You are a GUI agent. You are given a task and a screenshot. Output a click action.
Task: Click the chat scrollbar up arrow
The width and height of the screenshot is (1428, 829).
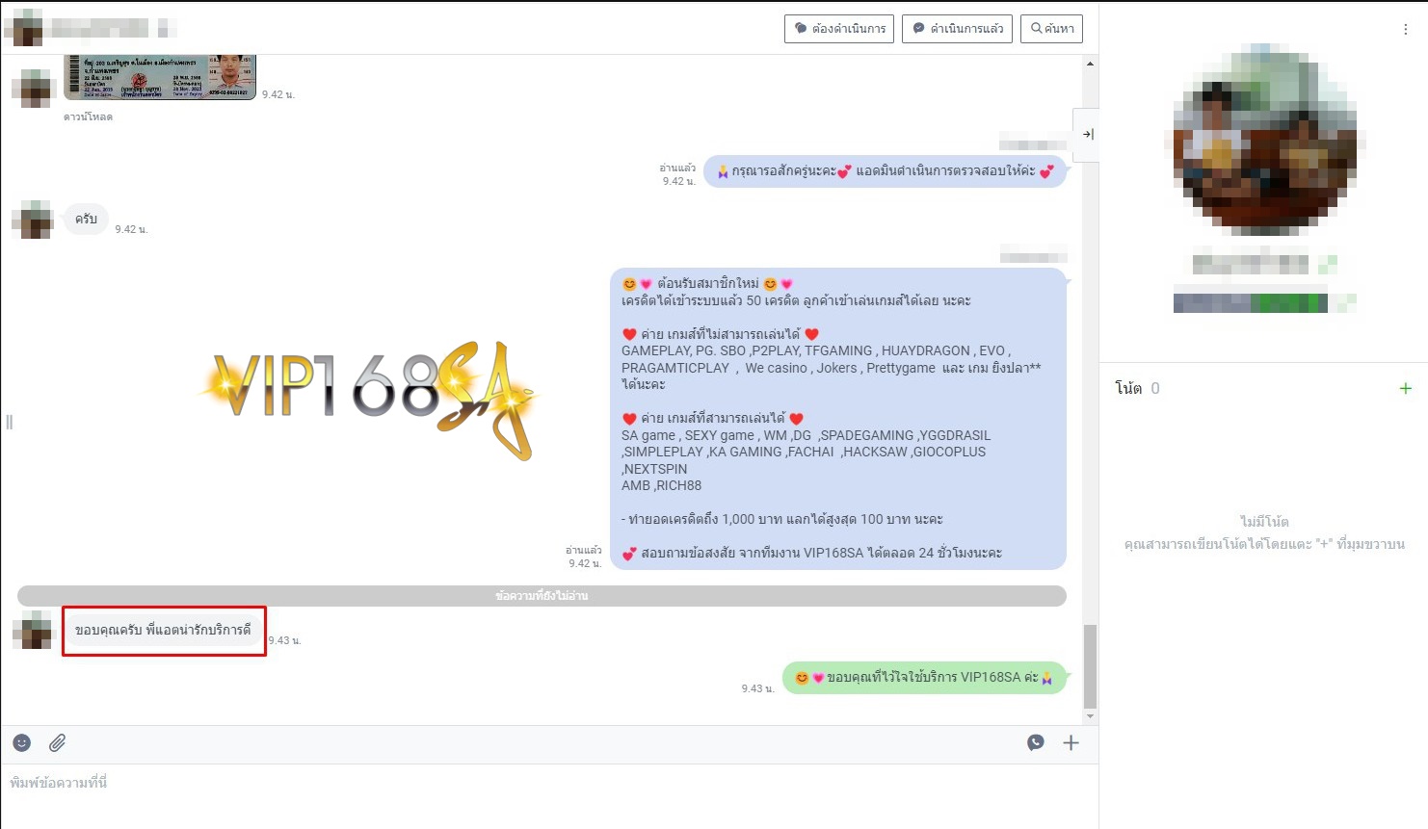click(x=1090, y=64)
